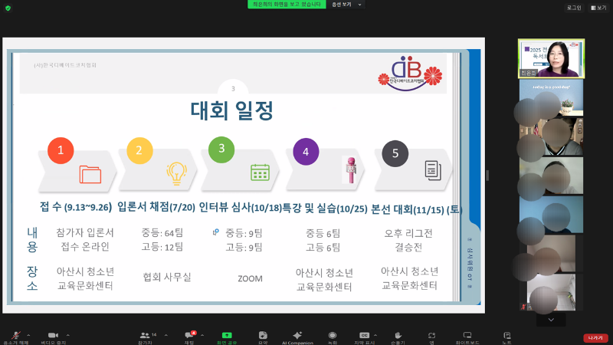The height and width of the screenshot is (345, 613).
Task: Open the Participants panel
Action: [144, 336]
